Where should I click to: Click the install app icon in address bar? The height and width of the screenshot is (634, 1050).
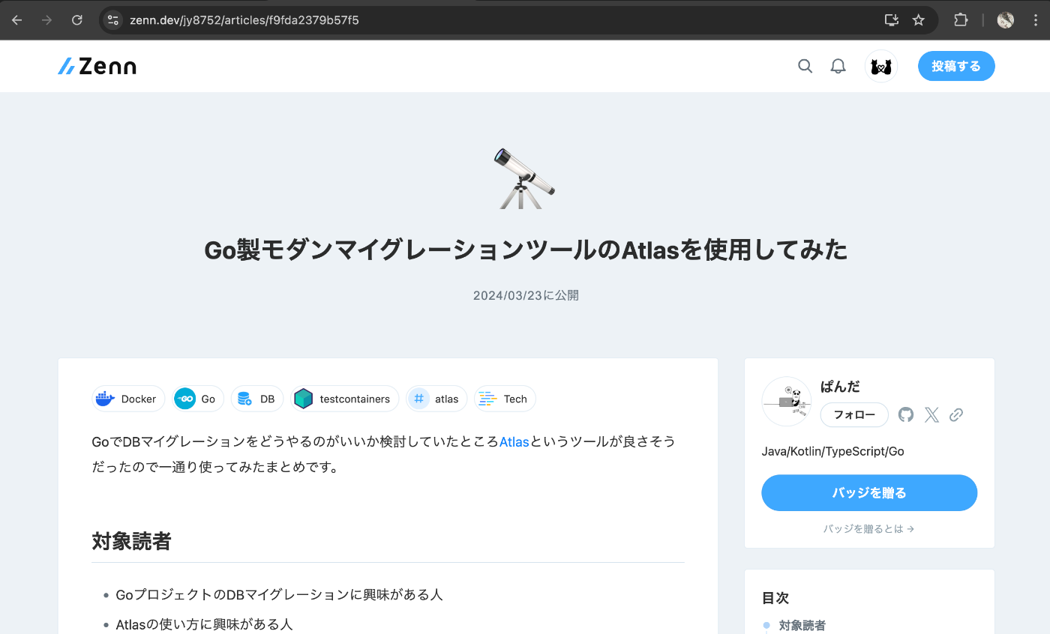coord(892,20)
